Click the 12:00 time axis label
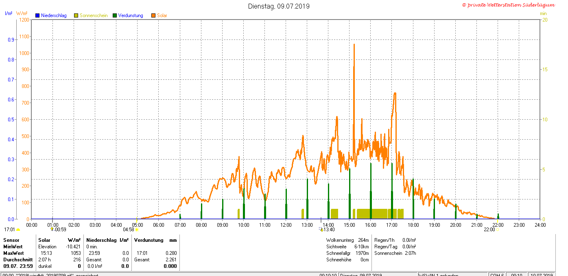 coord(286,225)
